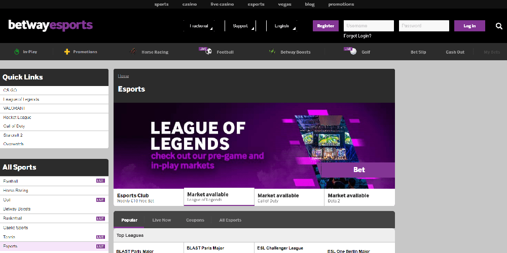Click the Football live ball icon
Screen dimensions: 507x253
click(207, 51)
